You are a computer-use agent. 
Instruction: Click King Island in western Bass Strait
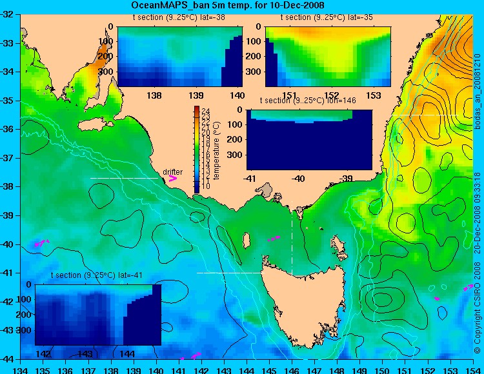(x=247, y=241)
